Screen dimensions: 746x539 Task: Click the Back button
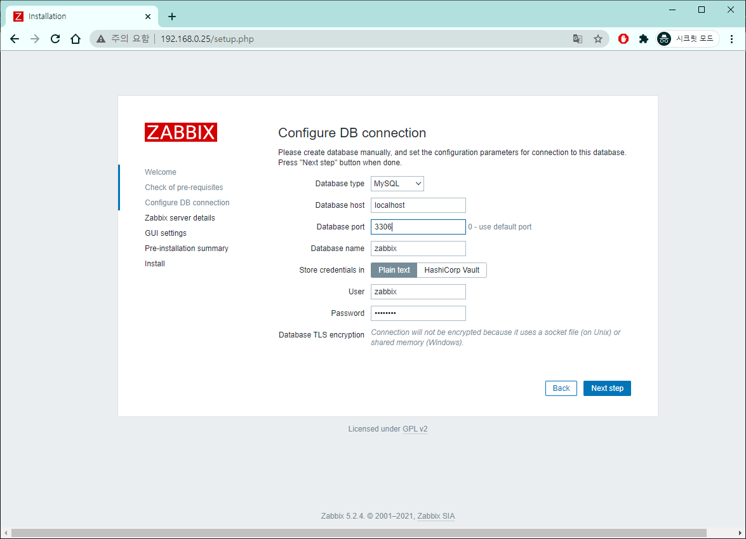(561, 388)
